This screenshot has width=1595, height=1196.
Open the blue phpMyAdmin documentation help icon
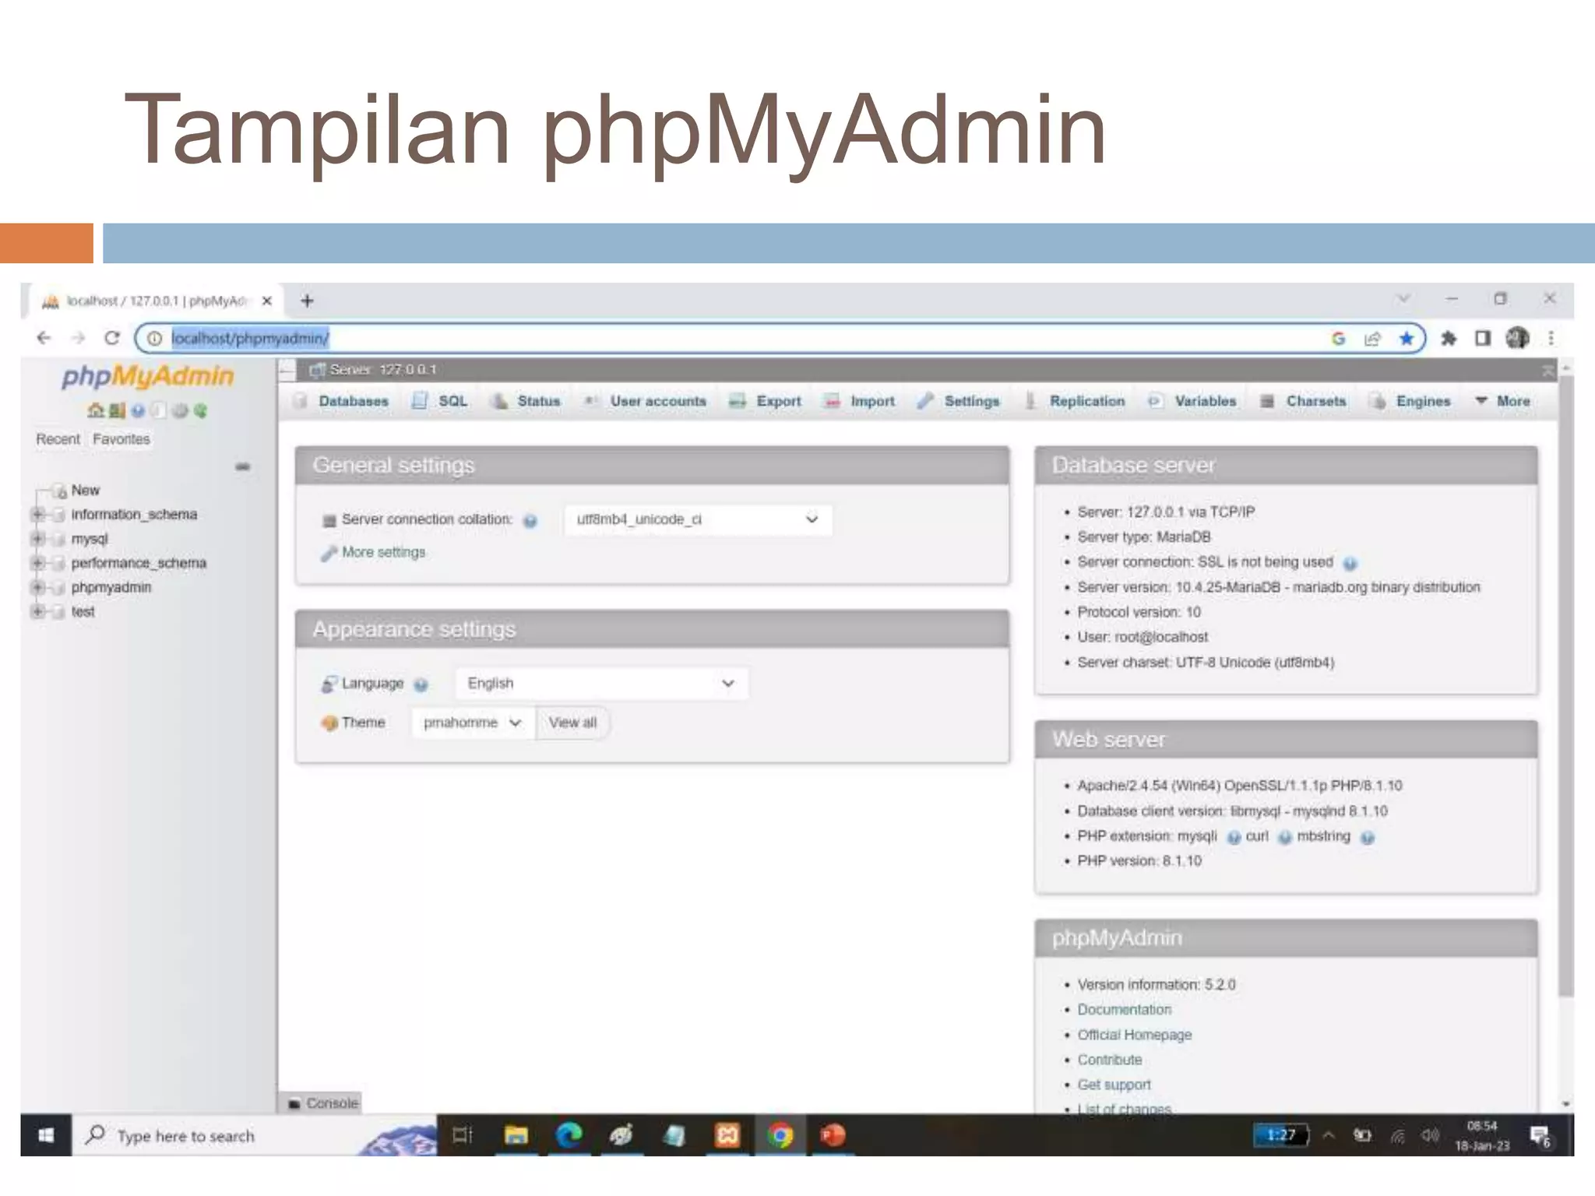click(138, 410)
